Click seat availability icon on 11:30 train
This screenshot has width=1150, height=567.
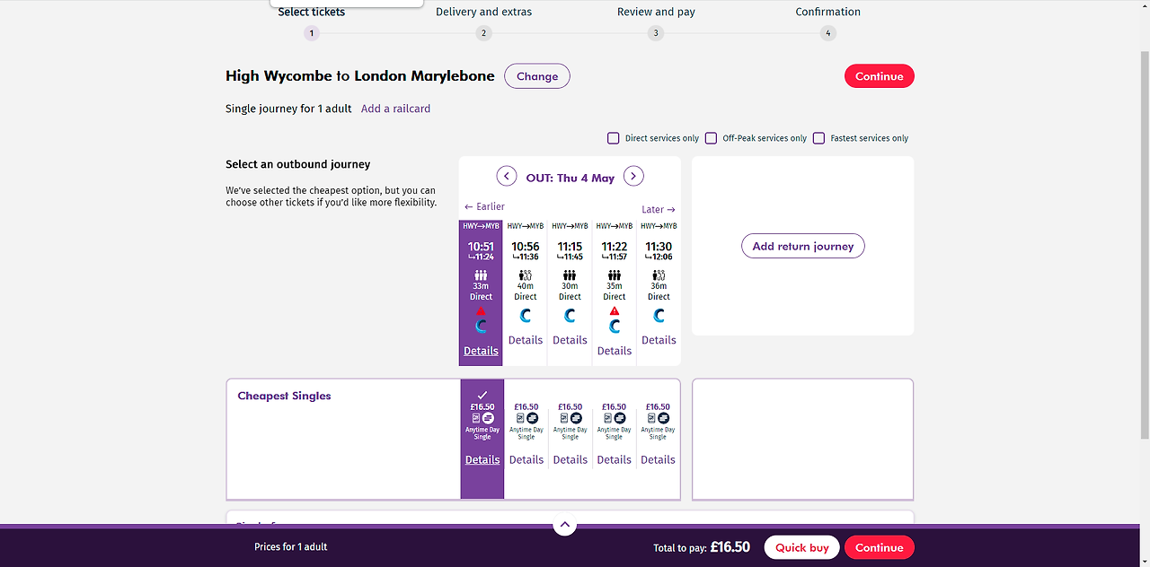click(659, 275)
